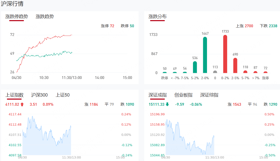This screenshot has height=161, width=280.
Task: Switch to the 上证50 tab
Action: tap(63, 95)
